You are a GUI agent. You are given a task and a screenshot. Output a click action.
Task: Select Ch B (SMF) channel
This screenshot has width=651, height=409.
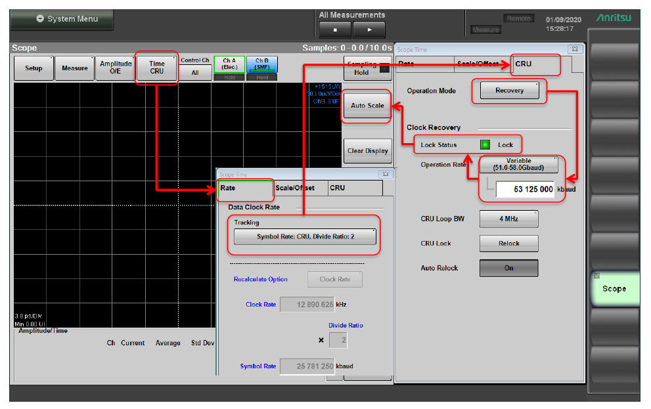pyautogui.click(x=262, y=64)
